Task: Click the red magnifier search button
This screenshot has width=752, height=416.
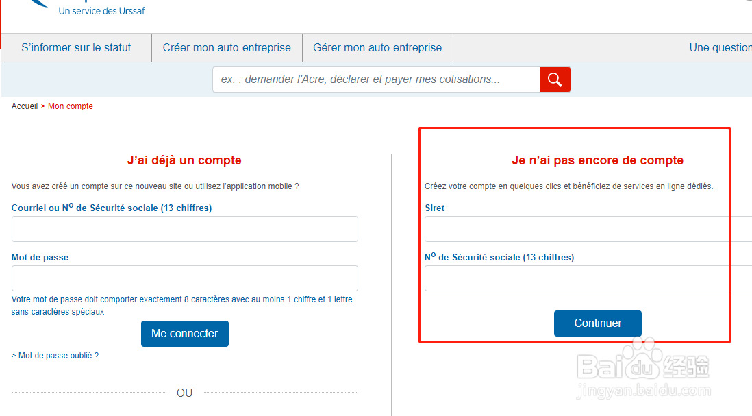Action: click(x=555, y=79)
